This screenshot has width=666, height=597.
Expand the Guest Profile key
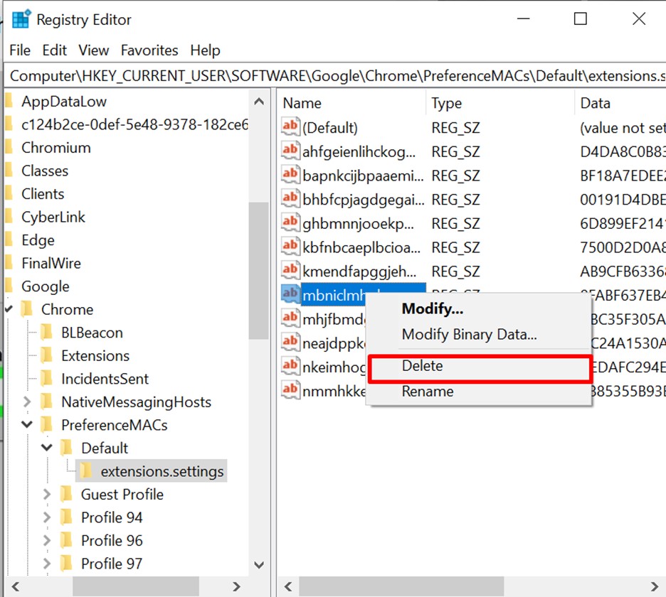pos(47,494)
